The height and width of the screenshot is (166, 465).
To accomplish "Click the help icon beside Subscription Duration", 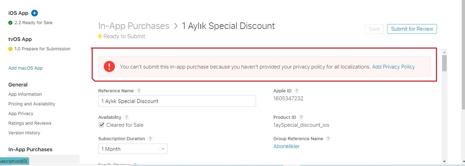I will click(150, 139).
